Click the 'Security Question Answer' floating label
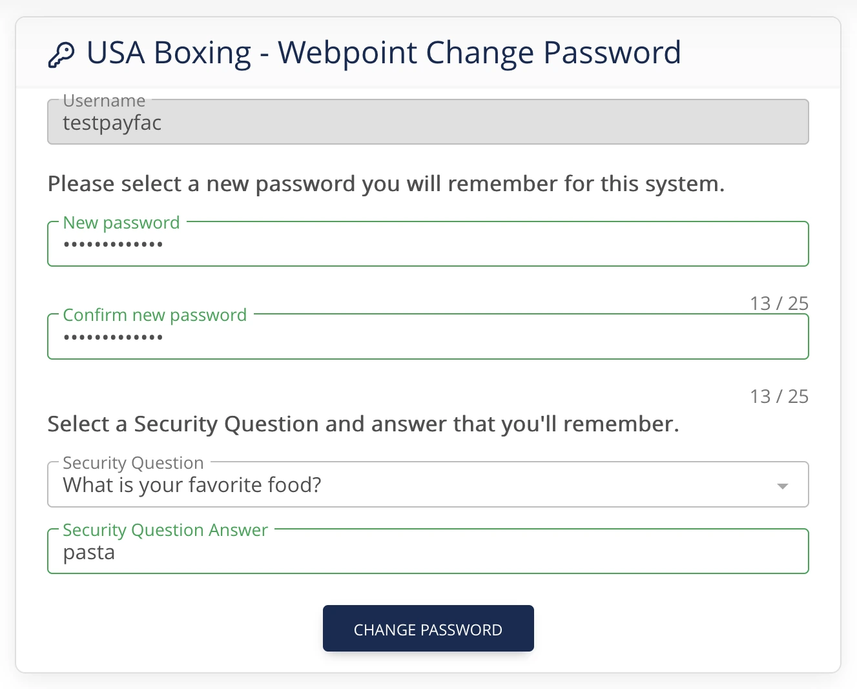This screenshot has width=857, height=689. pos(165,530)
